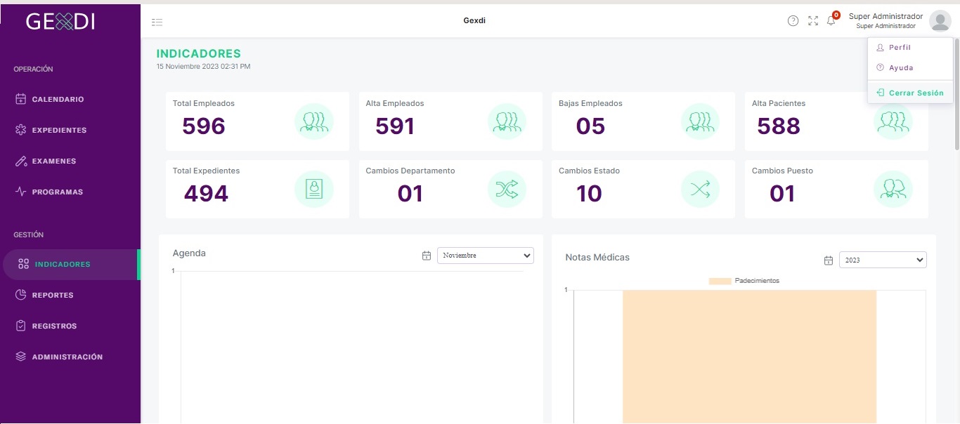Toggle fullscreen mode icon
Image resolution: width=960 pixels, height=424 pixels.
[813, 21]
